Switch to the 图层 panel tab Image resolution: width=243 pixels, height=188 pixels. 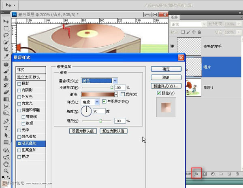coord(174,17)
